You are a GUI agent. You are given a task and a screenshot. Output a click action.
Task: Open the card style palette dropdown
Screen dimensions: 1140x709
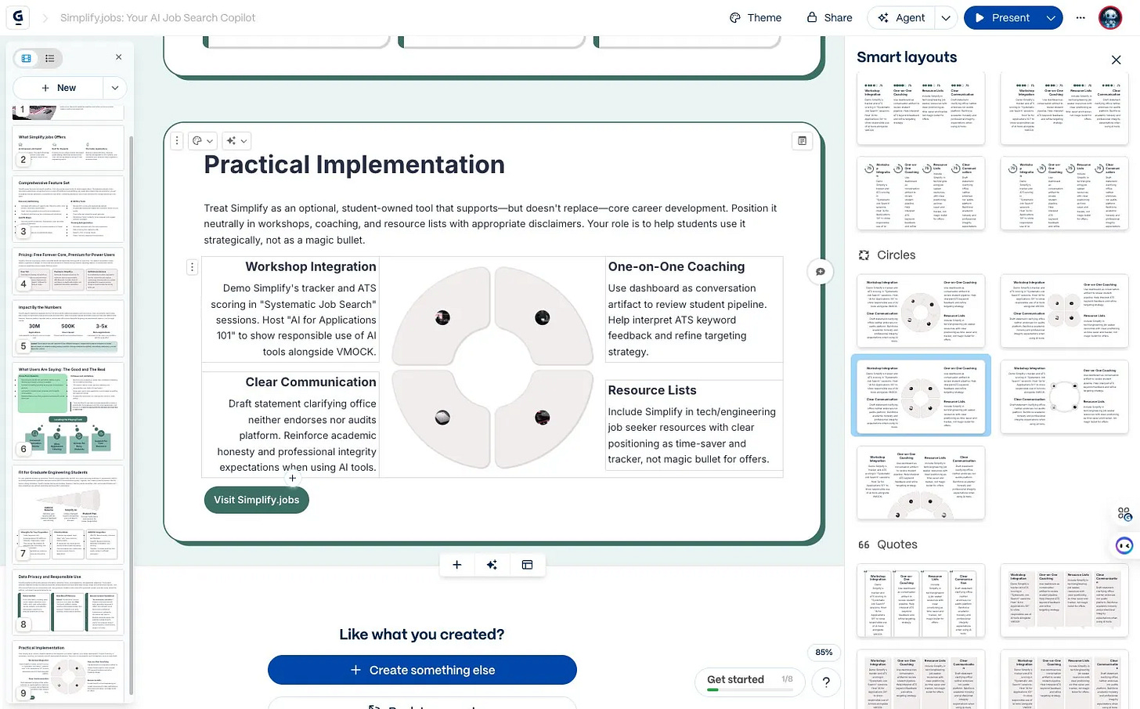tap(202, 140)
